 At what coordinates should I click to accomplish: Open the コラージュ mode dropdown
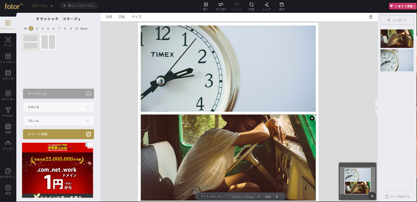pos(42,5)
